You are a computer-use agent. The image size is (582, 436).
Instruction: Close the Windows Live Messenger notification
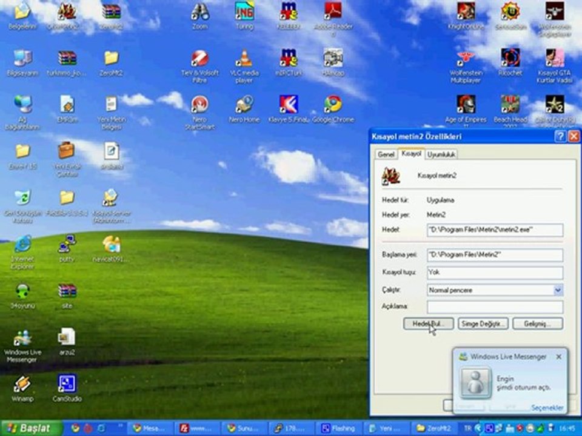click(x=558, y=357)
